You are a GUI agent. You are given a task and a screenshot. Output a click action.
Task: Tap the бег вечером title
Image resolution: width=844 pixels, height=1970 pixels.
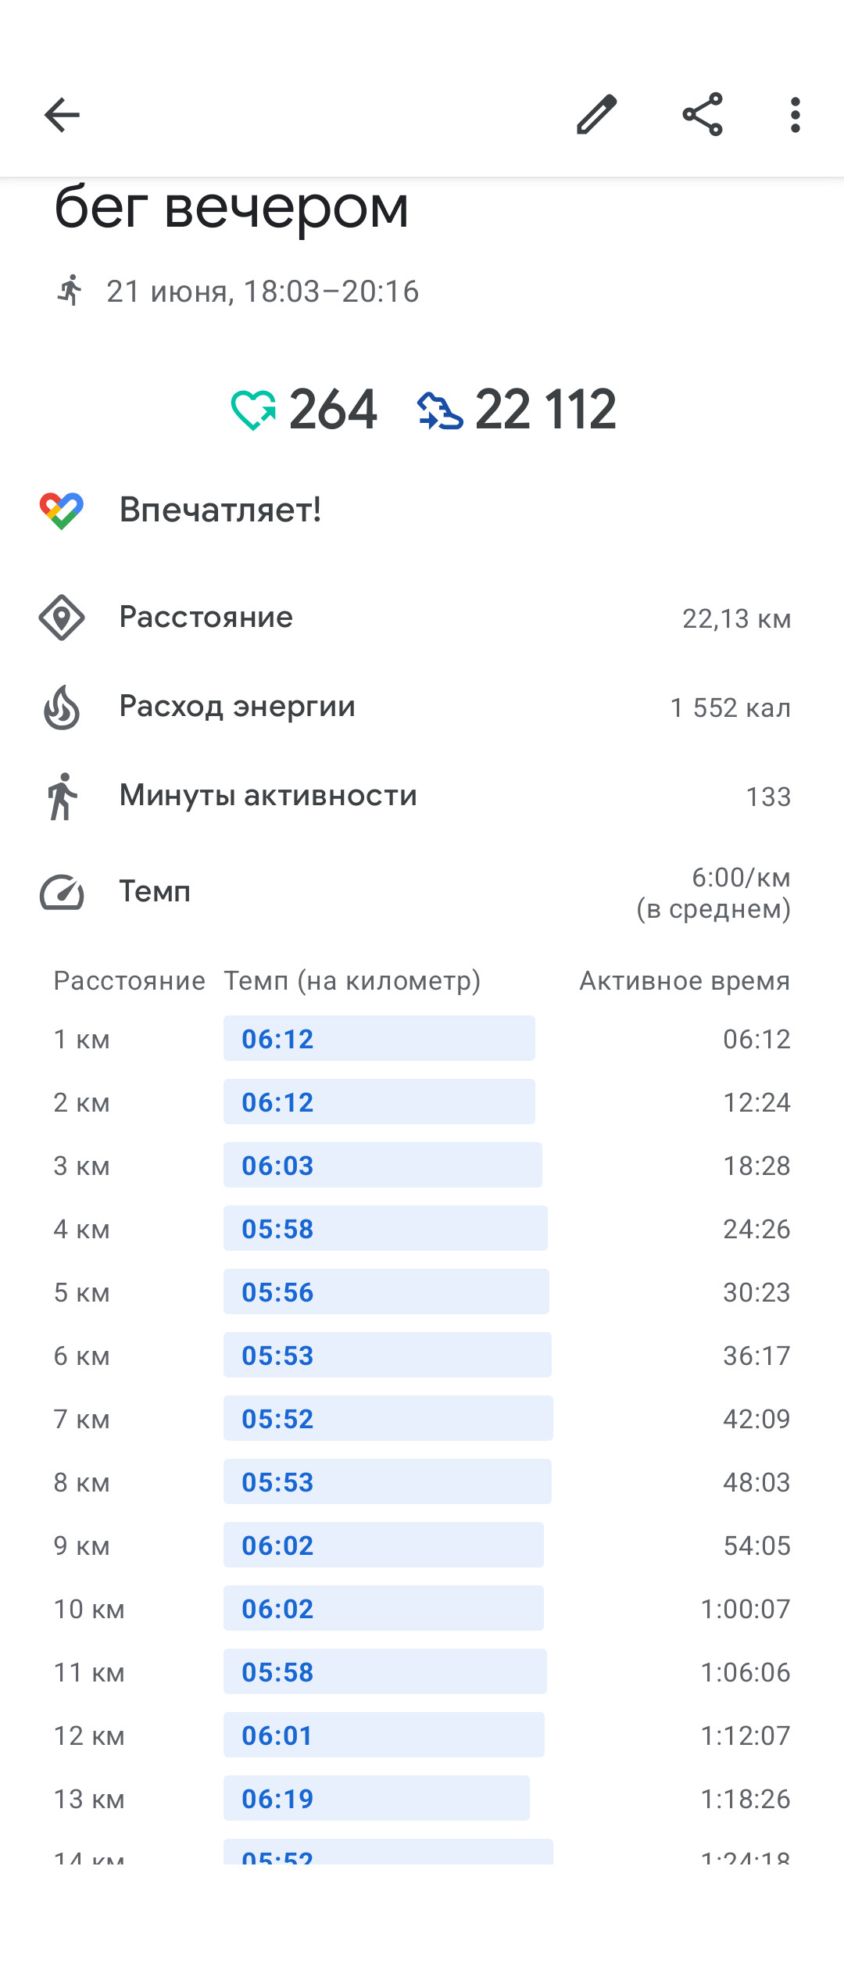231,207
